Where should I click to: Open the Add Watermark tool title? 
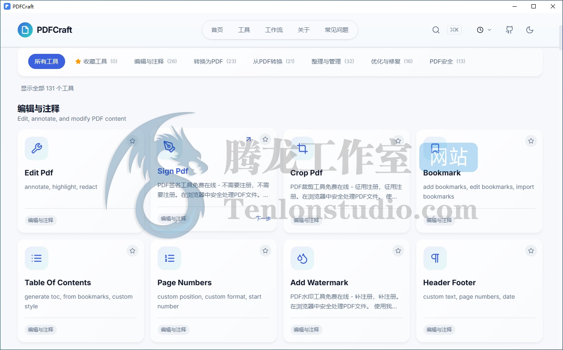320,283
